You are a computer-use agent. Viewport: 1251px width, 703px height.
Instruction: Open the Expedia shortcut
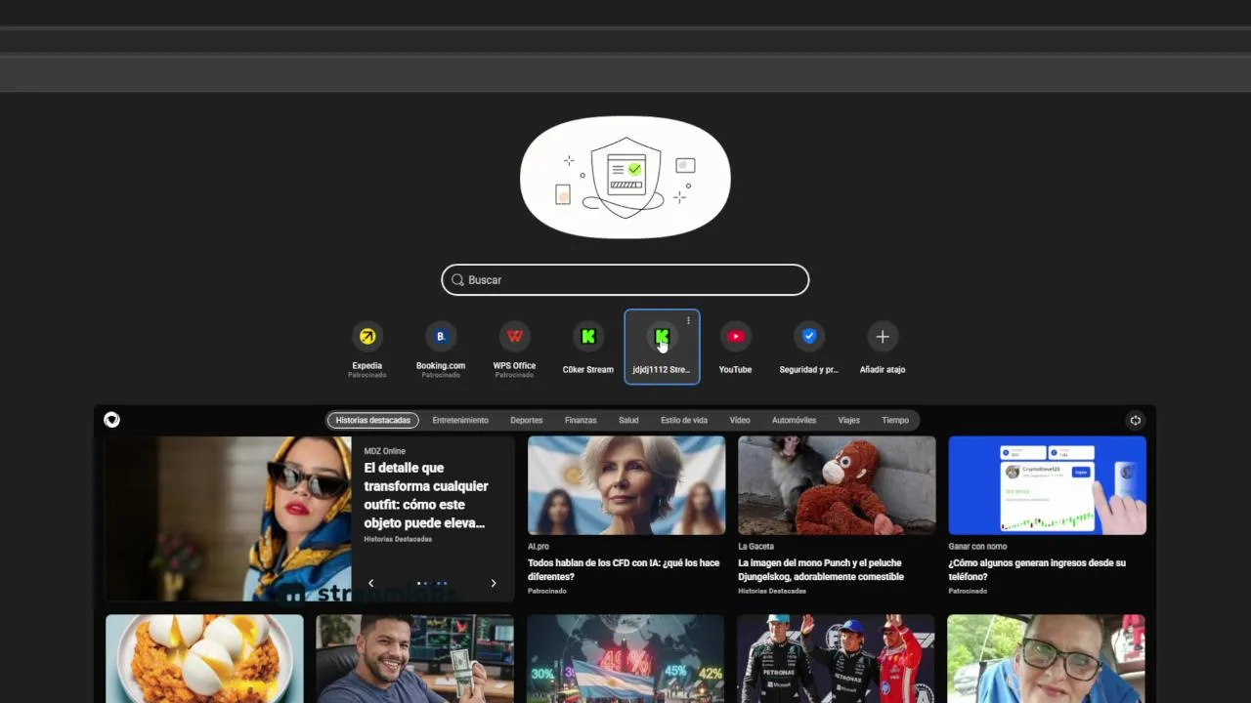(367, 348)
